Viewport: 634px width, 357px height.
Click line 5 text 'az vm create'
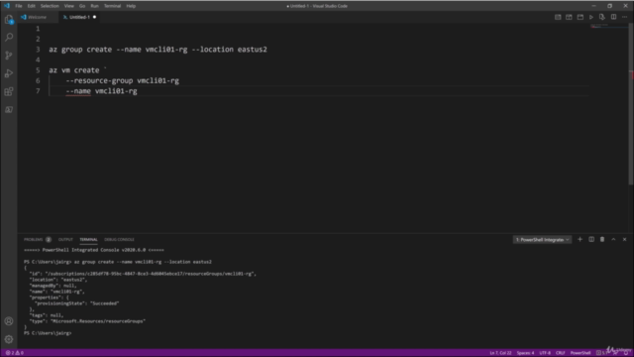(74, 70)
